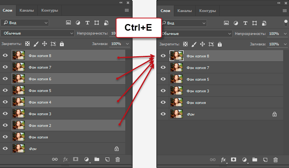Hide Фон копия 6 layer, left panel

coord(5,78)
